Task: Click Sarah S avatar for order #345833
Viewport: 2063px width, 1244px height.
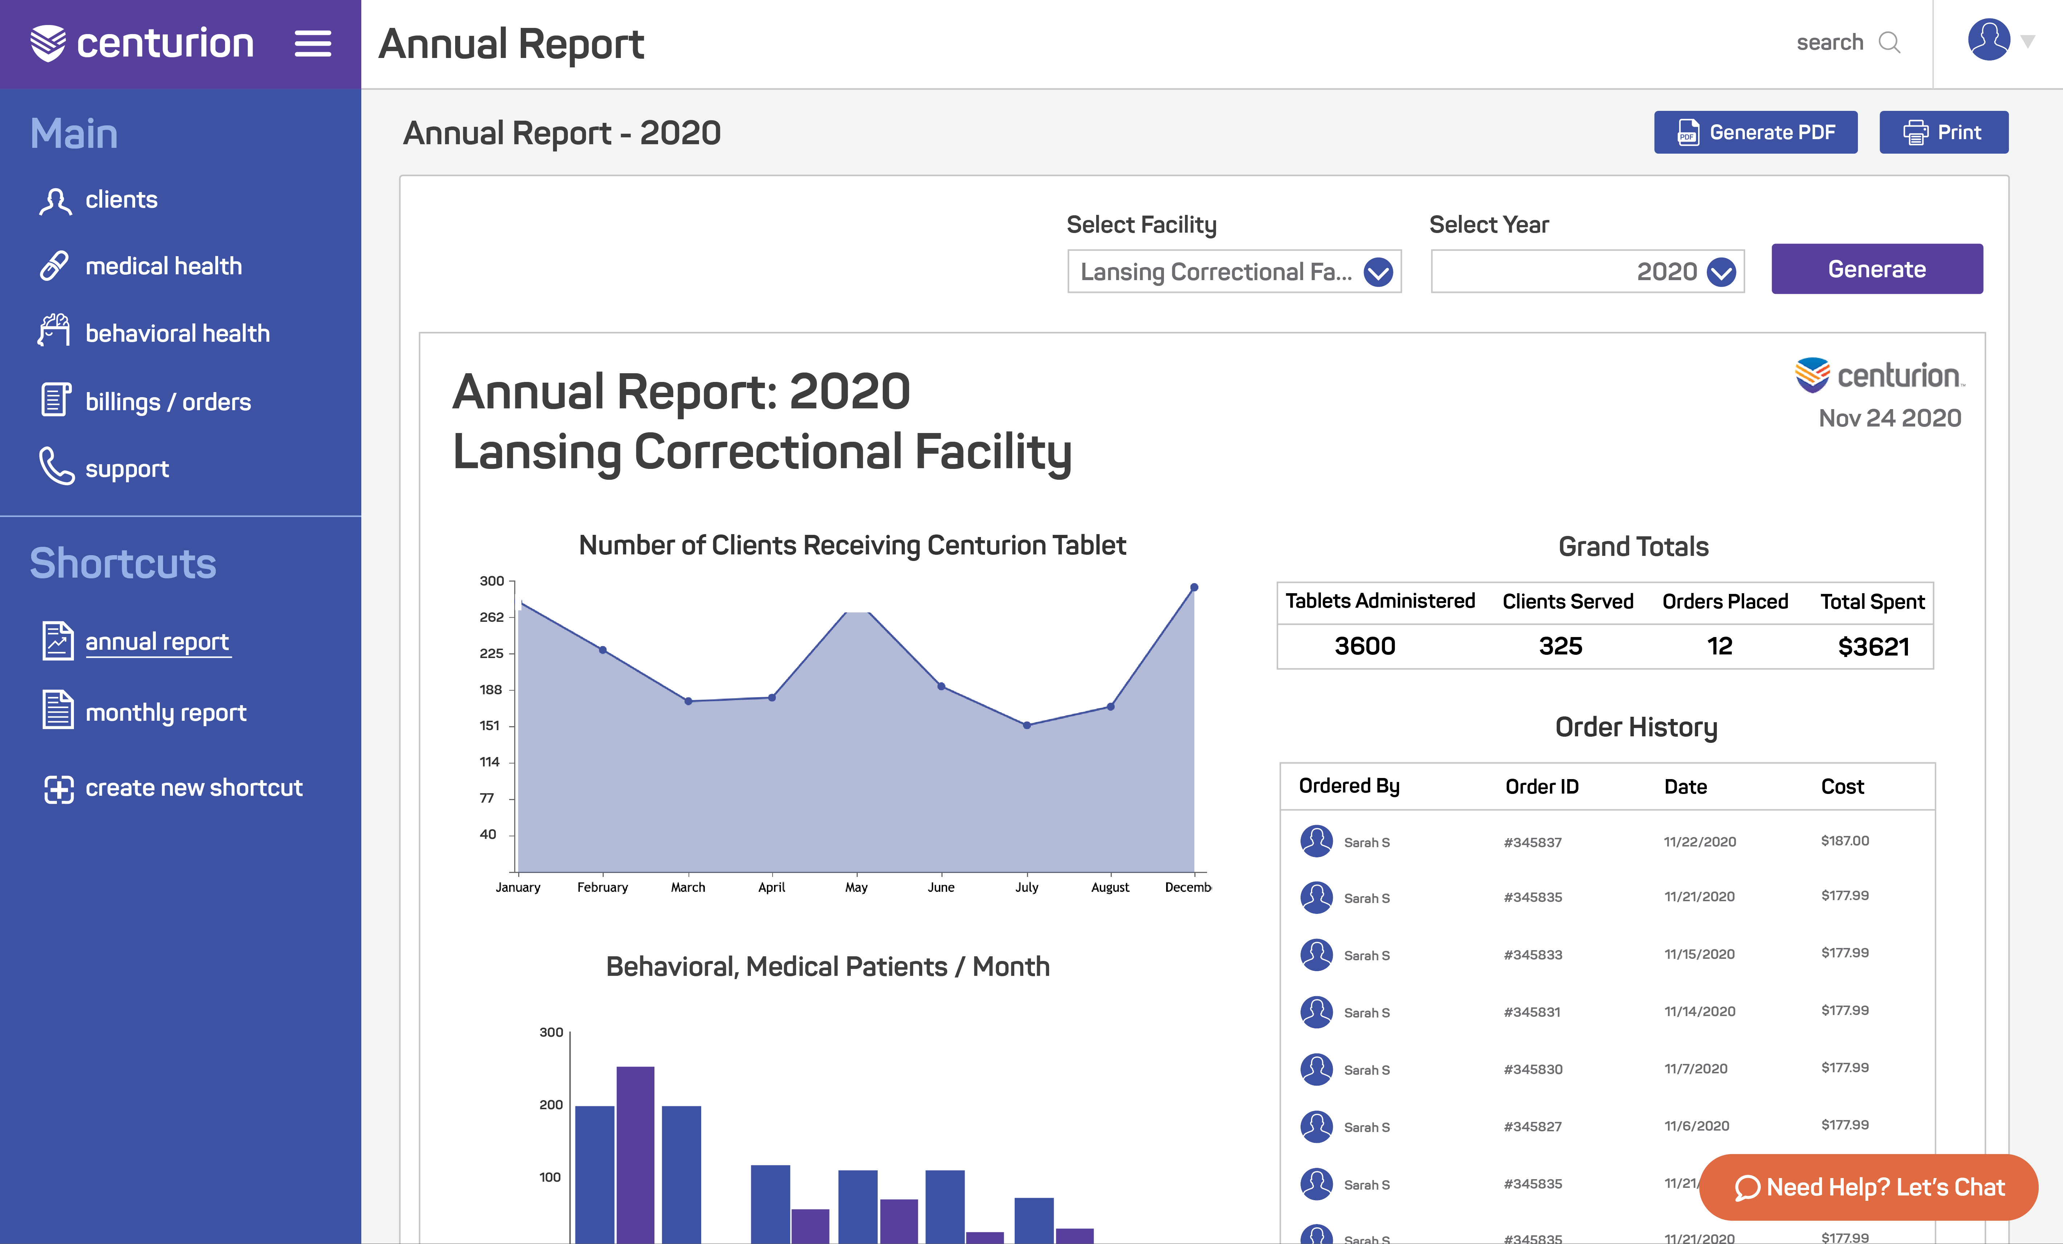Action: click(1316, 955)
